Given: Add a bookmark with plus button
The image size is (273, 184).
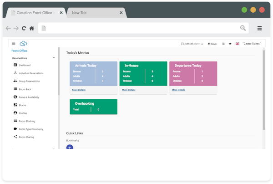Looking at the screenshot, I should pos(70,147).
